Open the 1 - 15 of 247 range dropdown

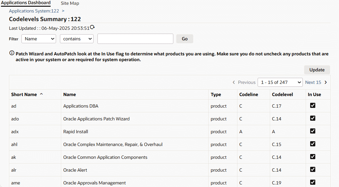tap(280, 82)
